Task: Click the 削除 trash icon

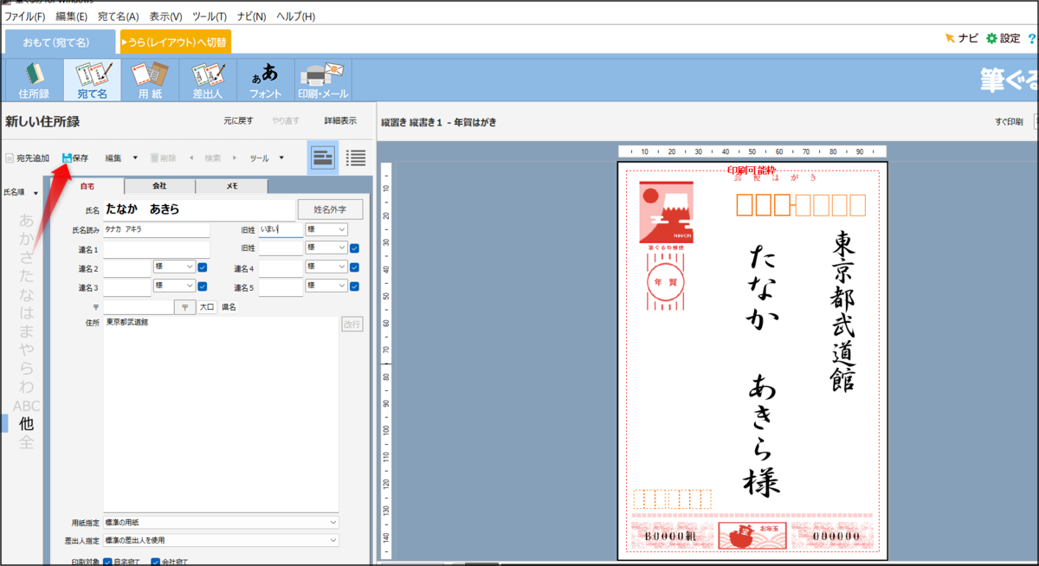Action: (156, 158)
